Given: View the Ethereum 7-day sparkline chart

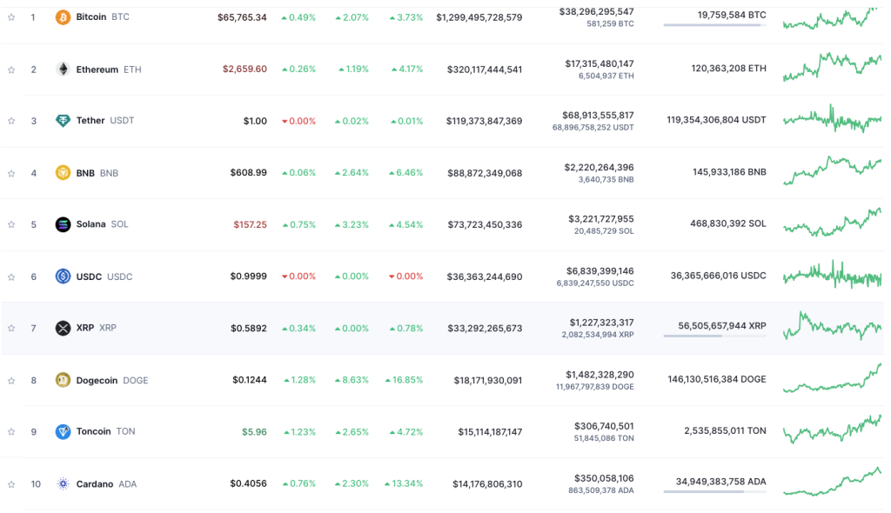Looking at the screenshot, I should (x=832, y=66).
